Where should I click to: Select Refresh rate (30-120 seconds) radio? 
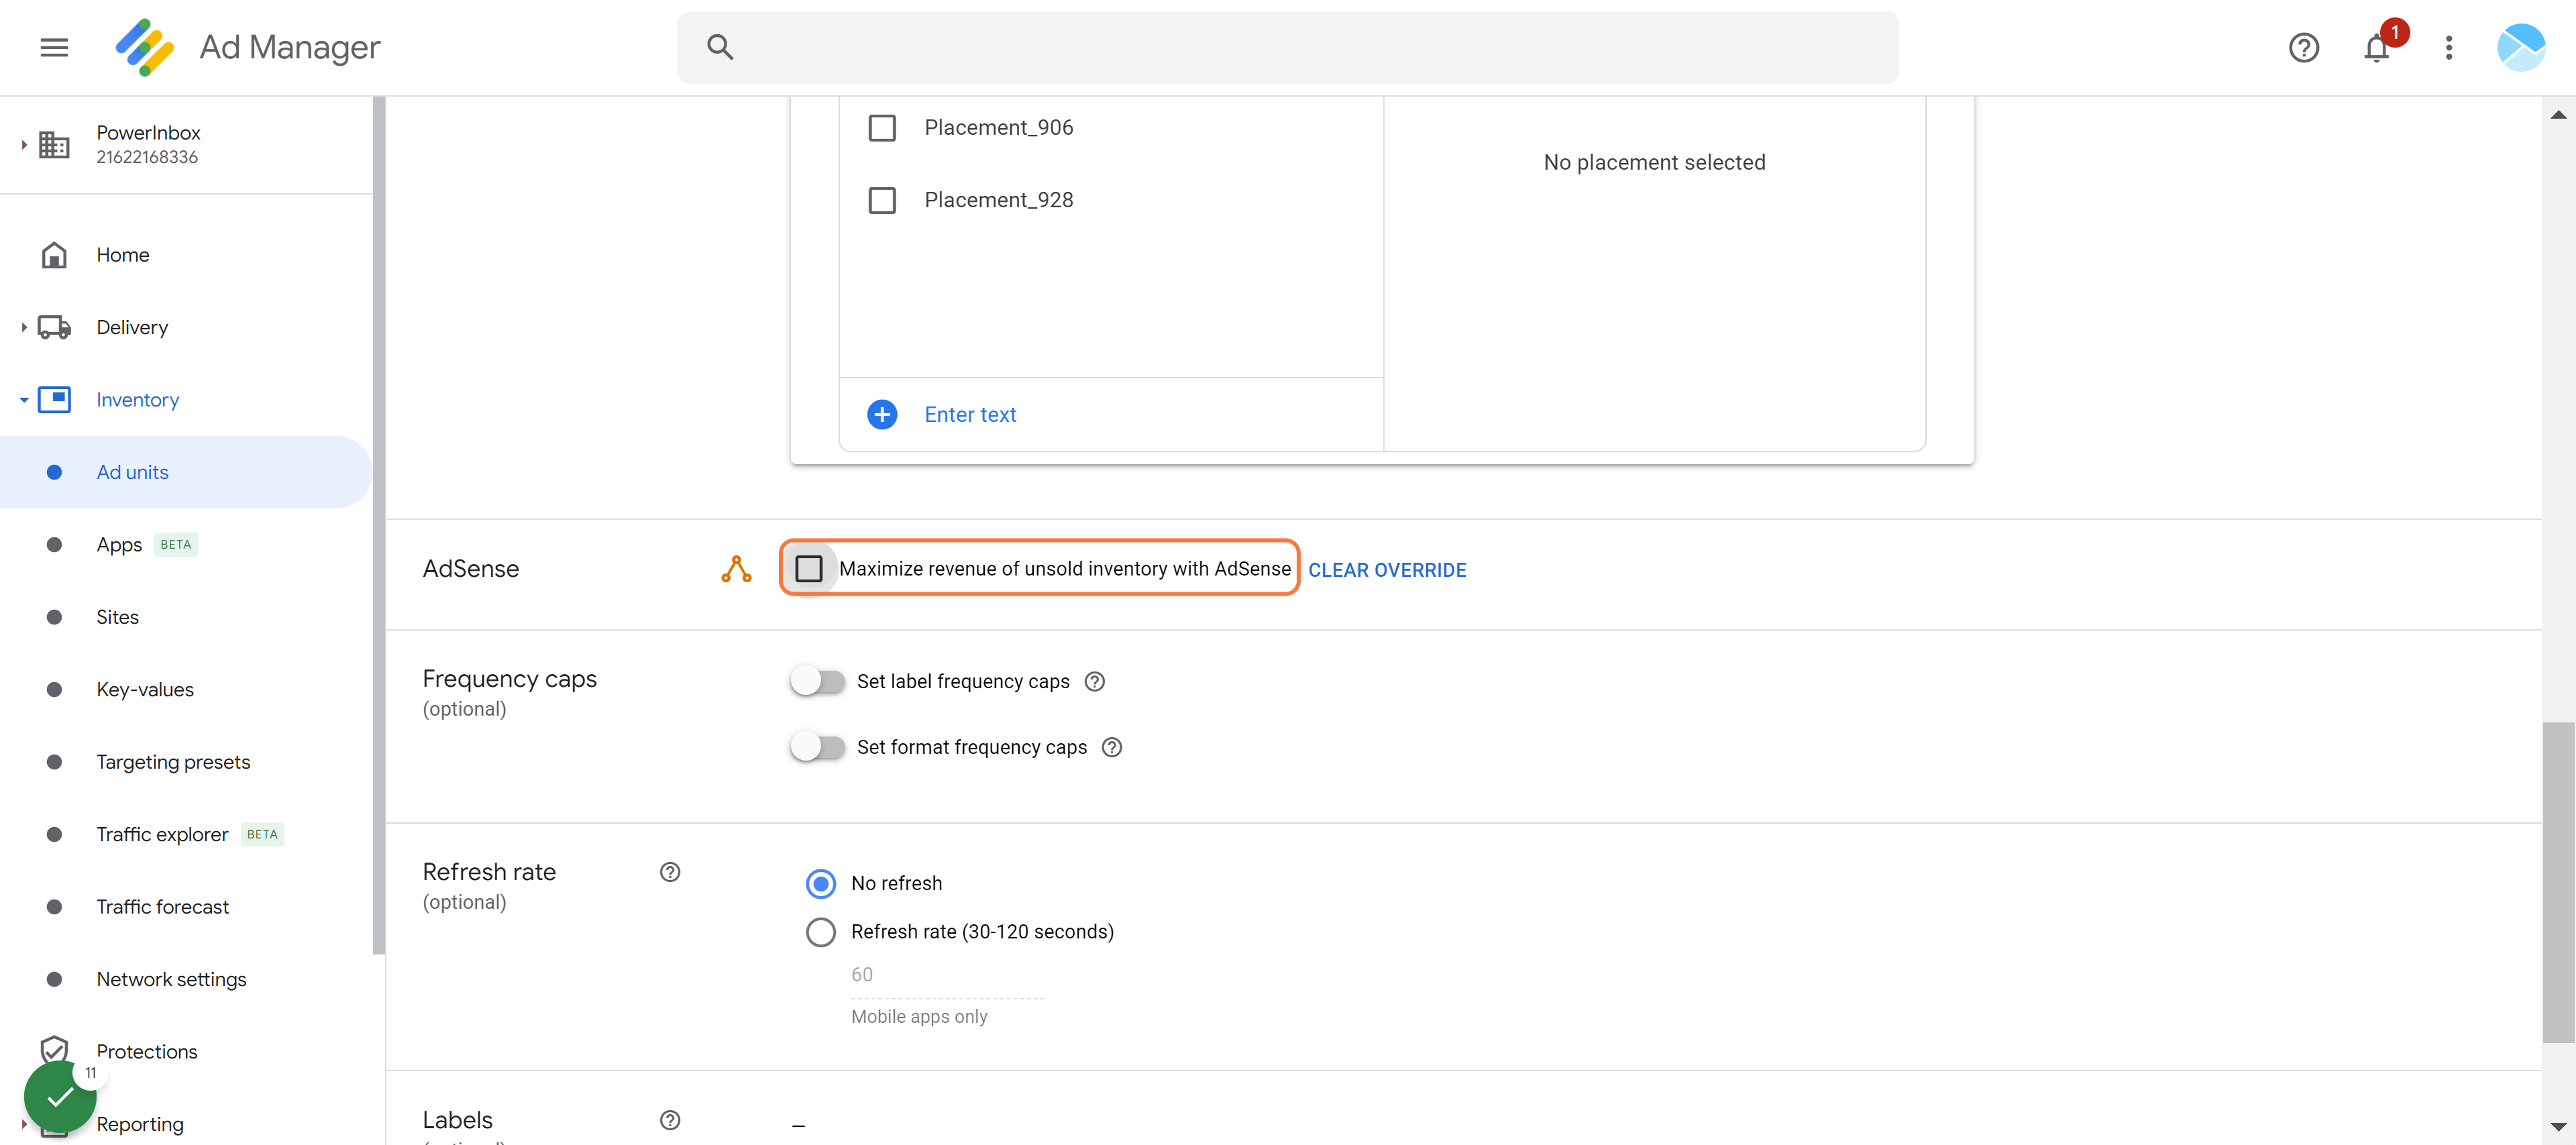[x=821, y=932]
